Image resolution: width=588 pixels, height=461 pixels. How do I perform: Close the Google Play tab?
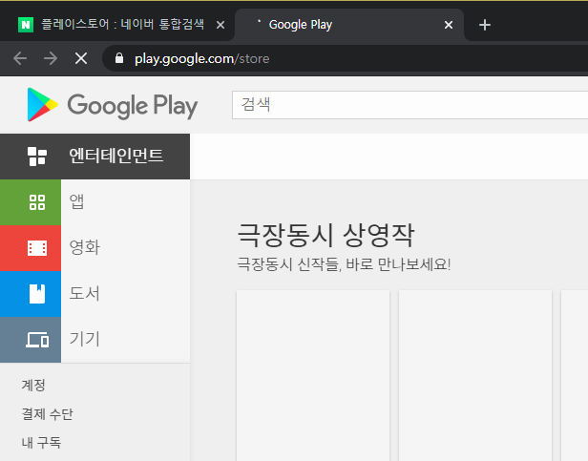[x=449, y=25]
